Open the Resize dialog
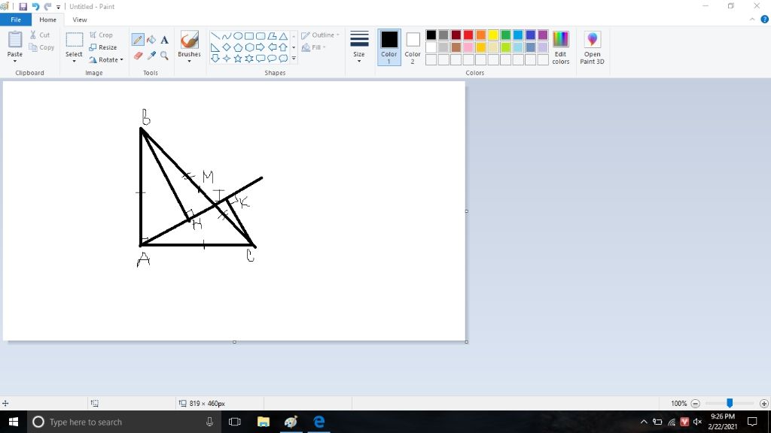The width and height of the screenshot is (771, 433). (x=103, y=47)
